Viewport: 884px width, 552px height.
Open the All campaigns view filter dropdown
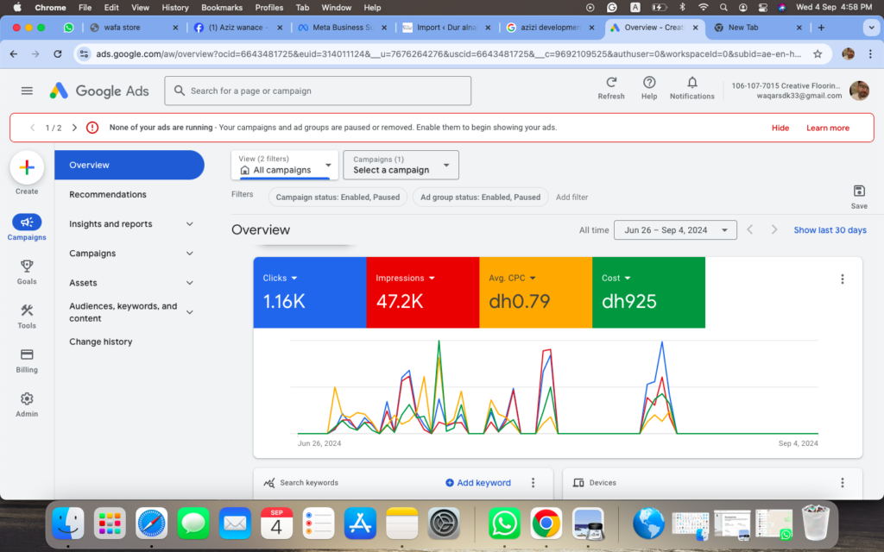click(x=285, y=165)
